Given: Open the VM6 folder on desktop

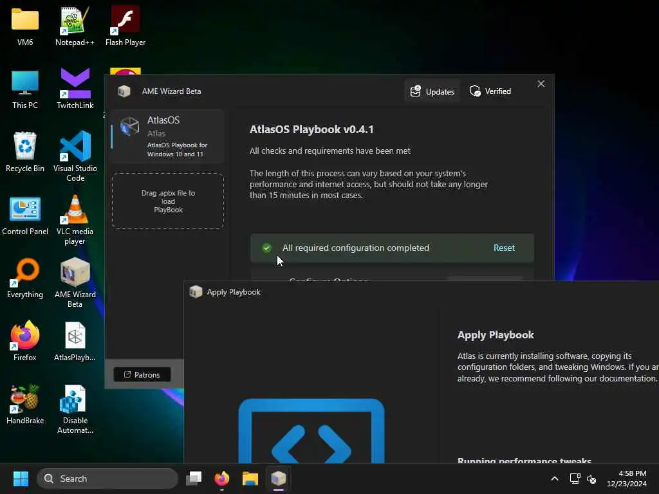Looking at the screenshot, I should (x=25, y=26).
